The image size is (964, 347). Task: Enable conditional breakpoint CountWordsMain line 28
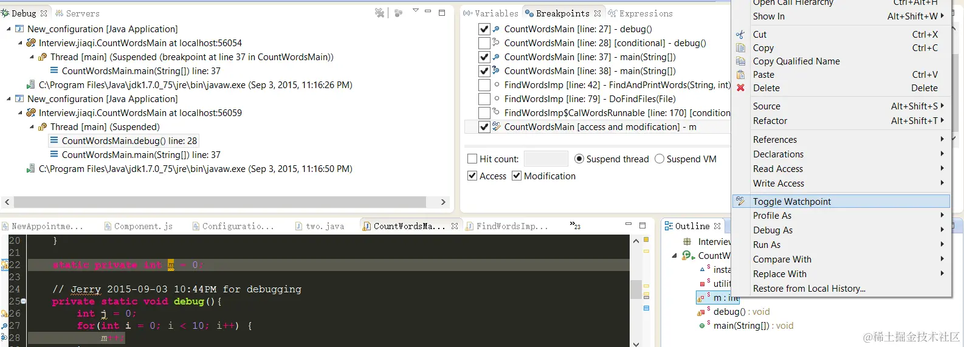click(x=484, y=43)
